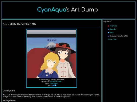
Task: Open the CyanAqua's Art Dump site title
Action: pyautogui.click(x=67, y=10)
